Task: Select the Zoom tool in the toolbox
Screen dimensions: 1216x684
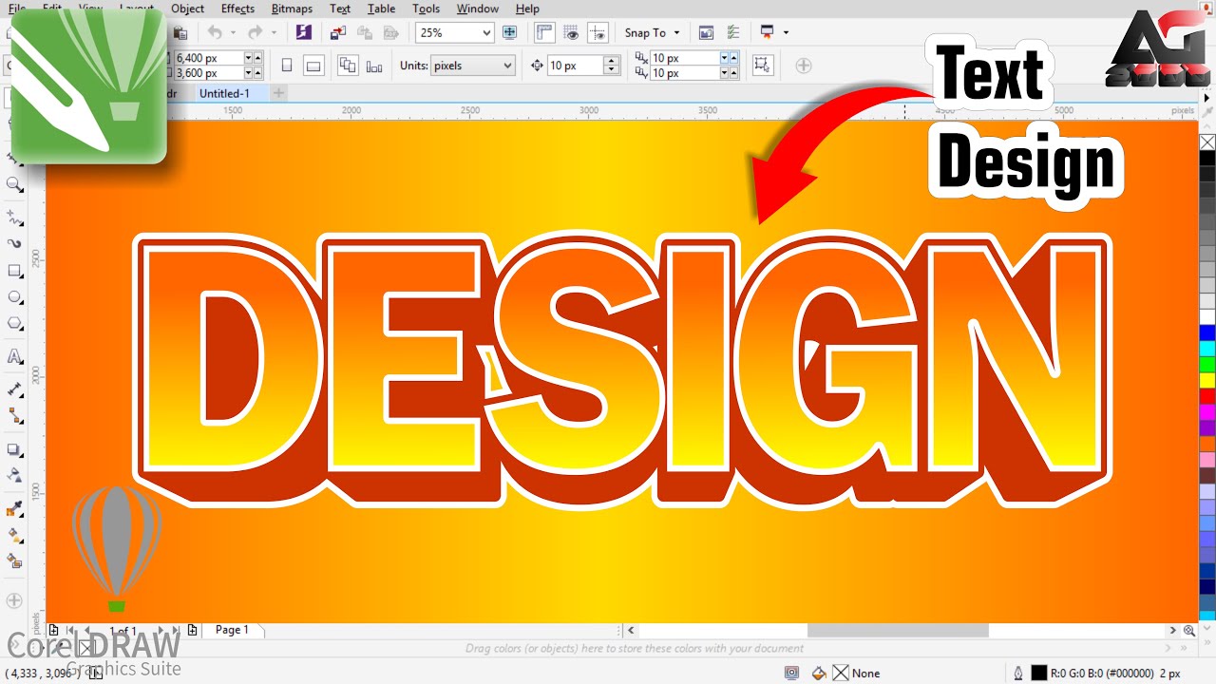Action: [15, 184]
